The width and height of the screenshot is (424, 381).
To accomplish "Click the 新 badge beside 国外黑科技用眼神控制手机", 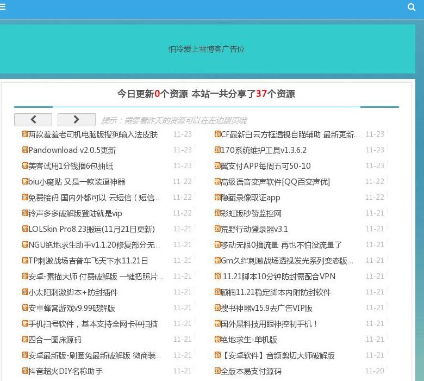I will pos(217,323).
